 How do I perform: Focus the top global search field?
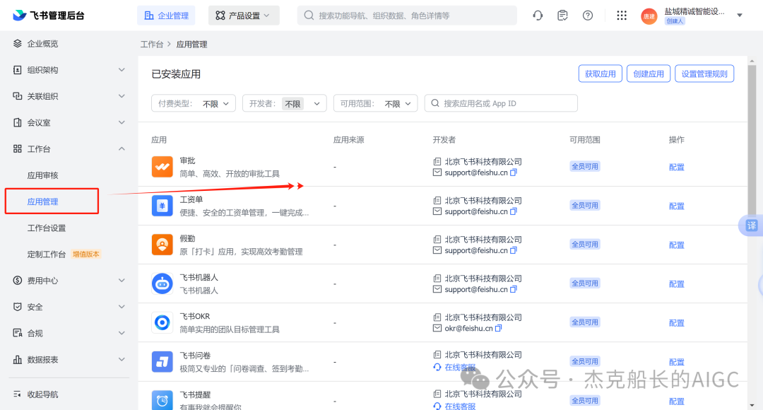407,16
